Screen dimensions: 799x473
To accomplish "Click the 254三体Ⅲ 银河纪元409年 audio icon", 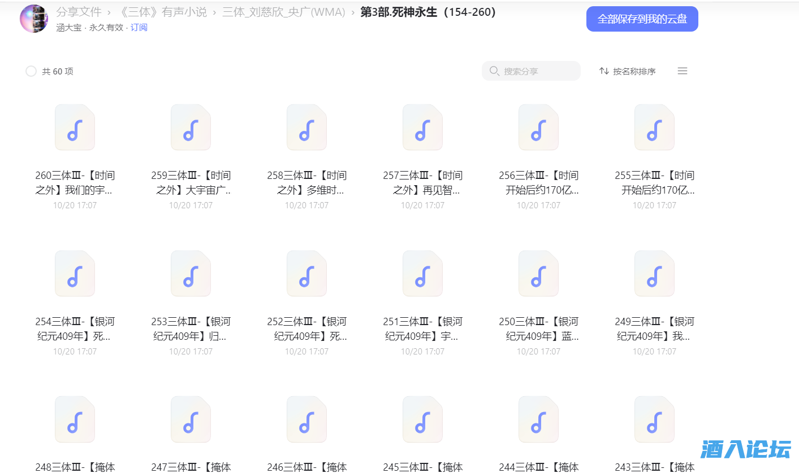I will click(x=74, y=273).
